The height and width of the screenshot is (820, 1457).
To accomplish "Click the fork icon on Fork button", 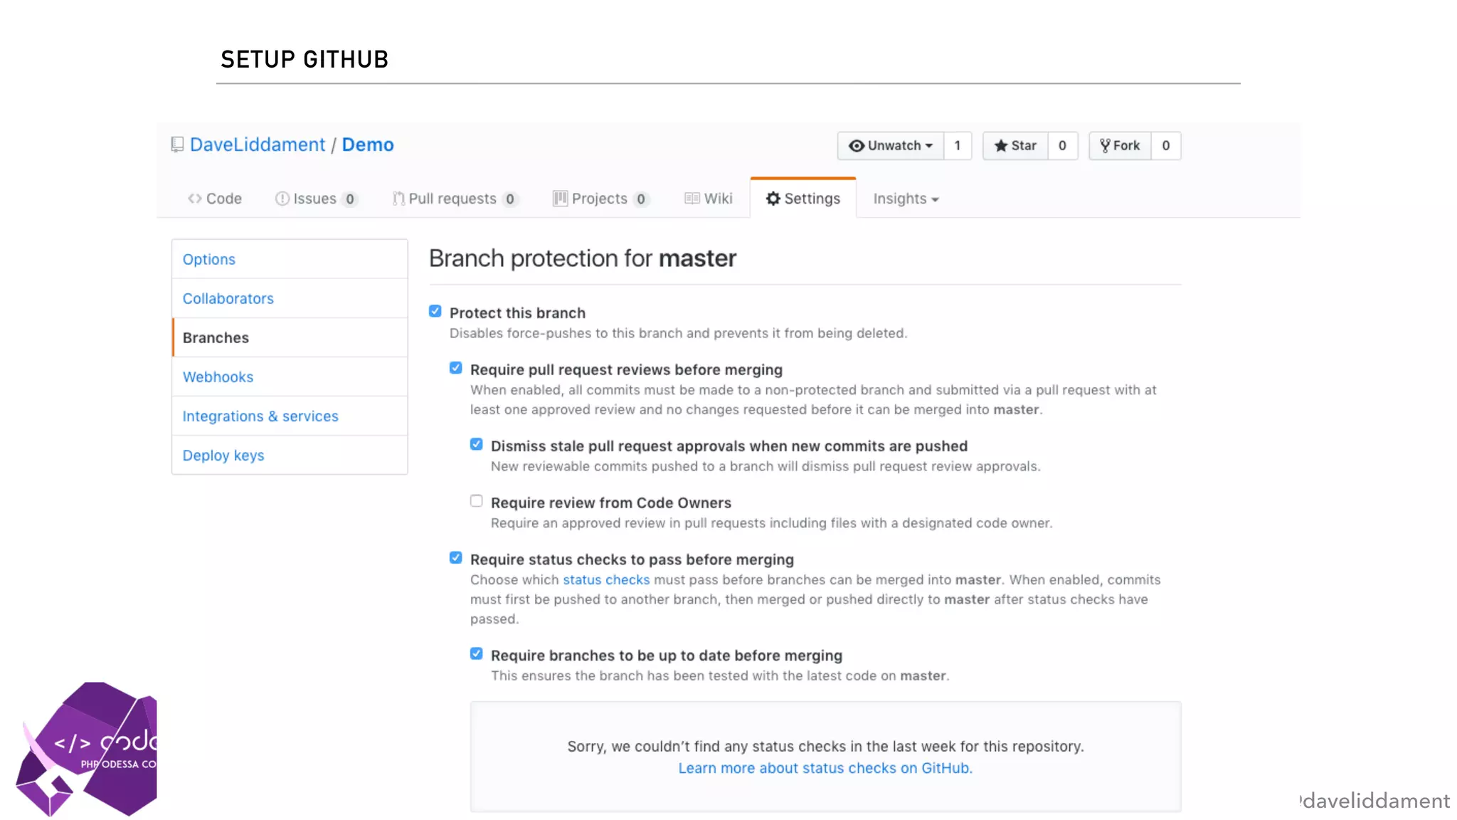I will coord(1105,146).
